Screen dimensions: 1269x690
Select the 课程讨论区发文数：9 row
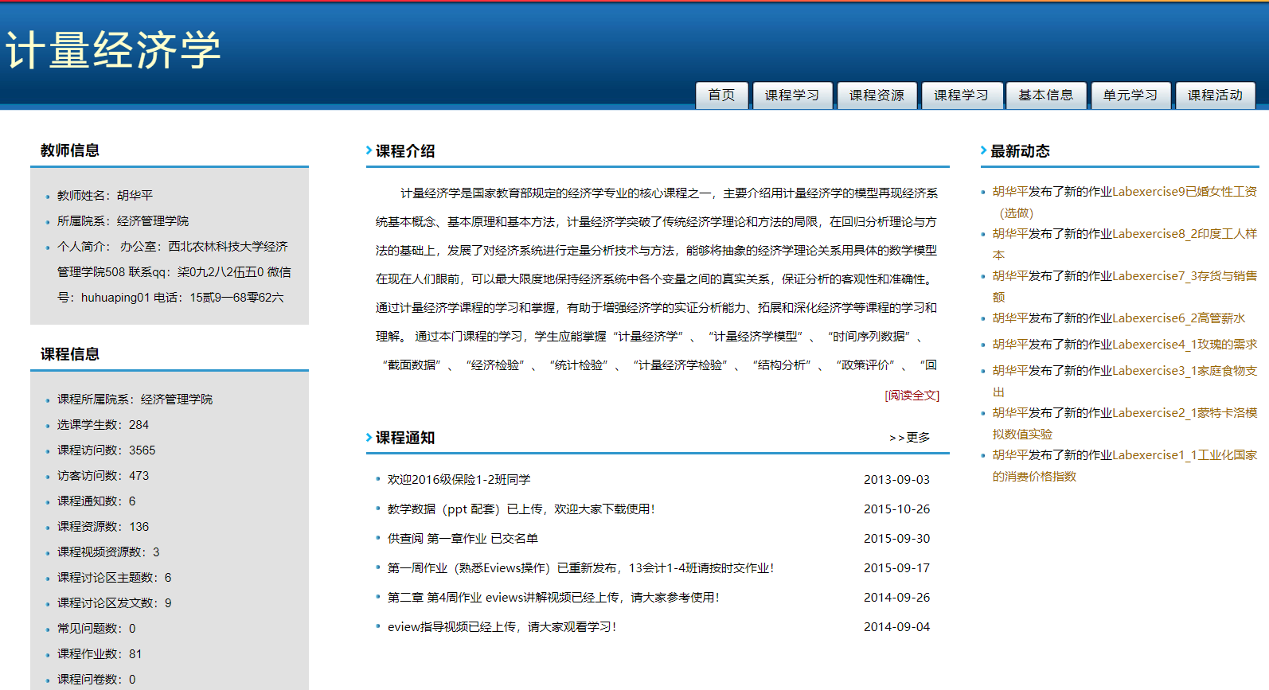[x=115, y=603]
